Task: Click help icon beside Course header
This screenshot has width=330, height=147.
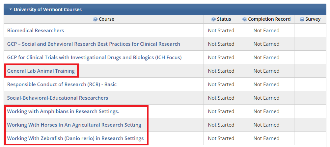Action: (95, 19)
